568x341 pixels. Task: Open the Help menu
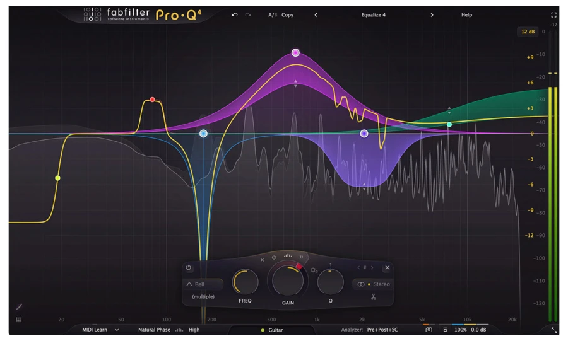click(466, 15)
